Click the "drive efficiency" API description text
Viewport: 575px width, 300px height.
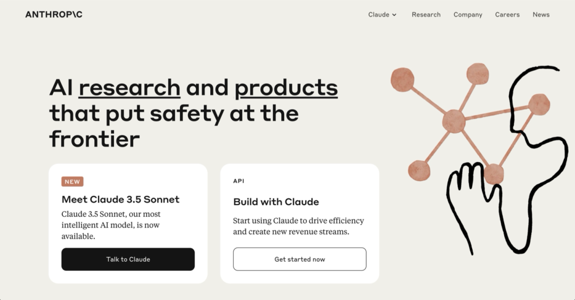pos(298,226)
